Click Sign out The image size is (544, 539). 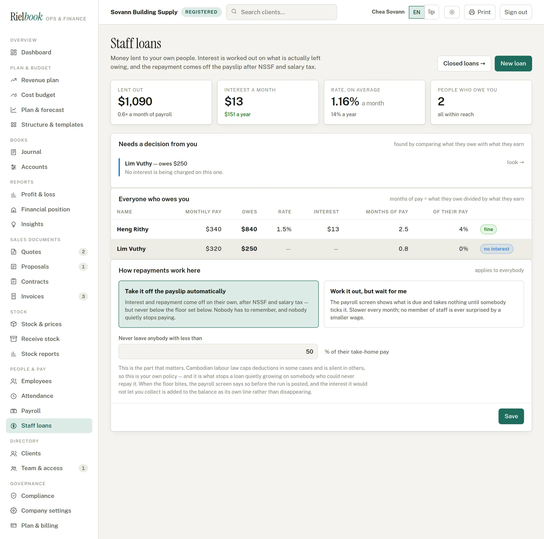[x=515, y=12]
